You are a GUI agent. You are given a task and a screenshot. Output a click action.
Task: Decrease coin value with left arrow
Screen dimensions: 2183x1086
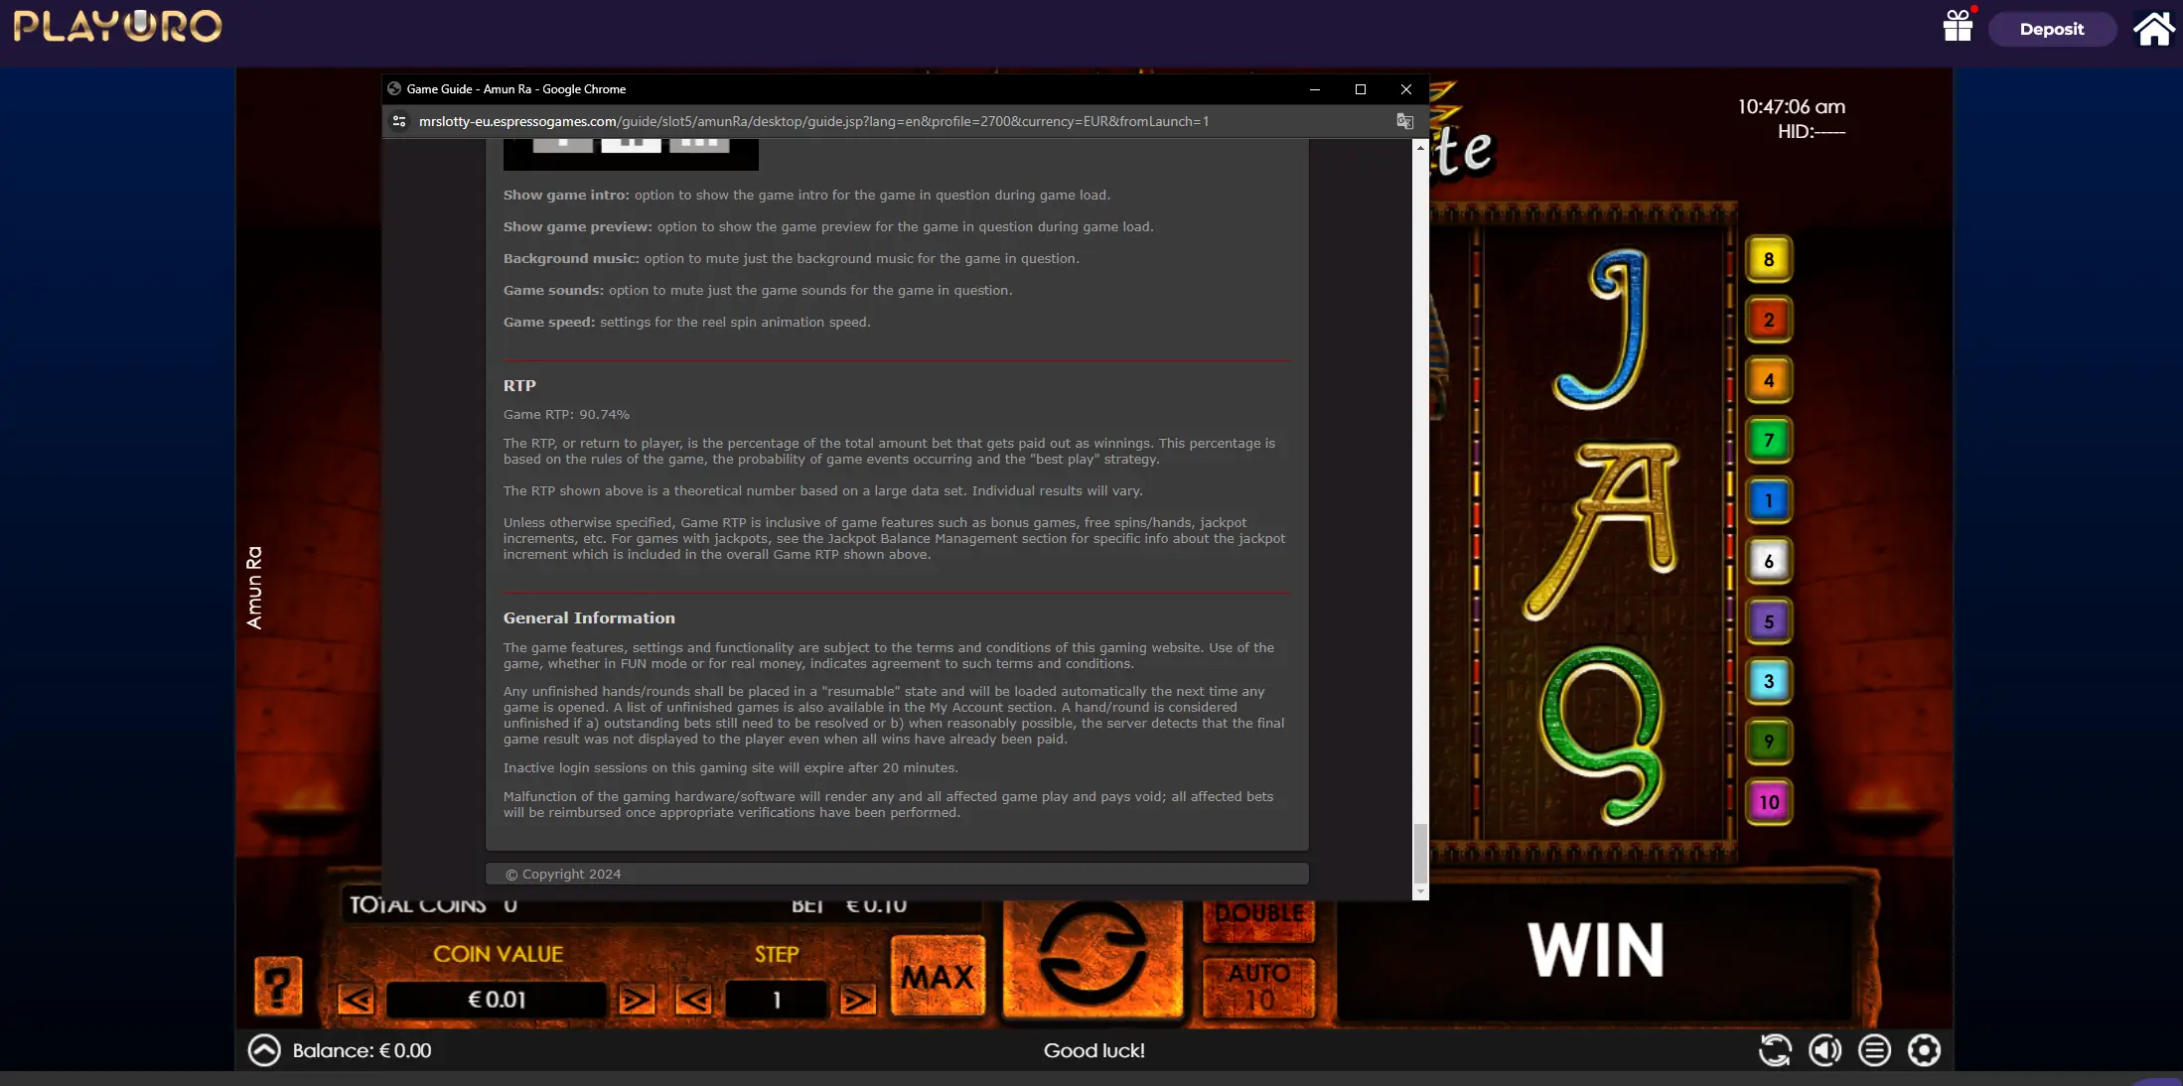point(356,1000)
